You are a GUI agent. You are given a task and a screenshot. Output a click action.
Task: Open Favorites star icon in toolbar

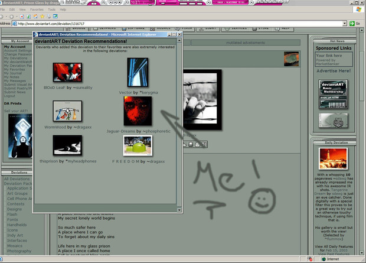(x=43, y=17)
